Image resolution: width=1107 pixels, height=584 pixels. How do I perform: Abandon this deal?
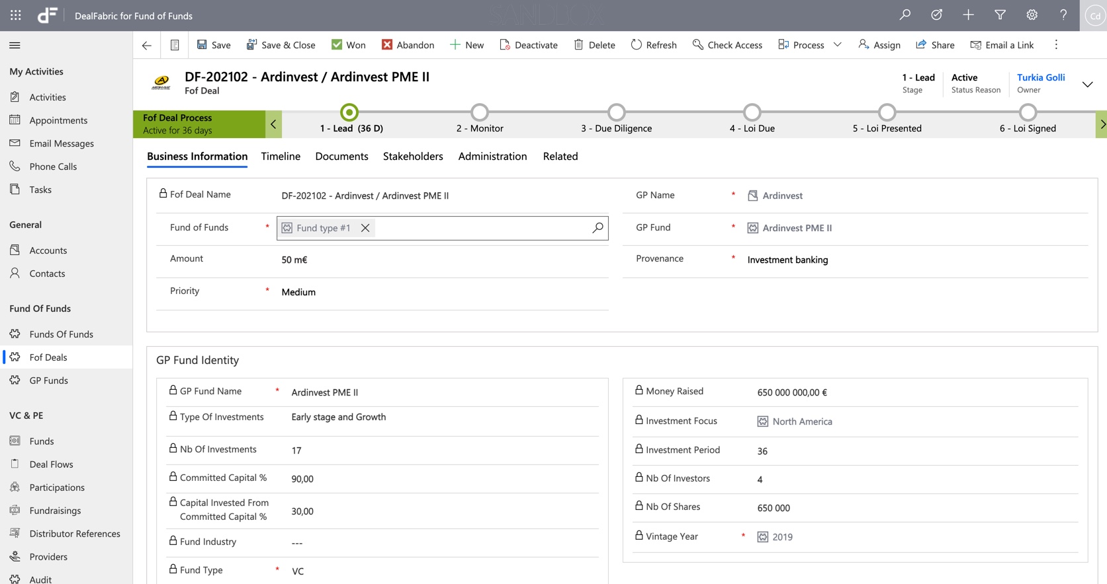click(x=408, y=45)
